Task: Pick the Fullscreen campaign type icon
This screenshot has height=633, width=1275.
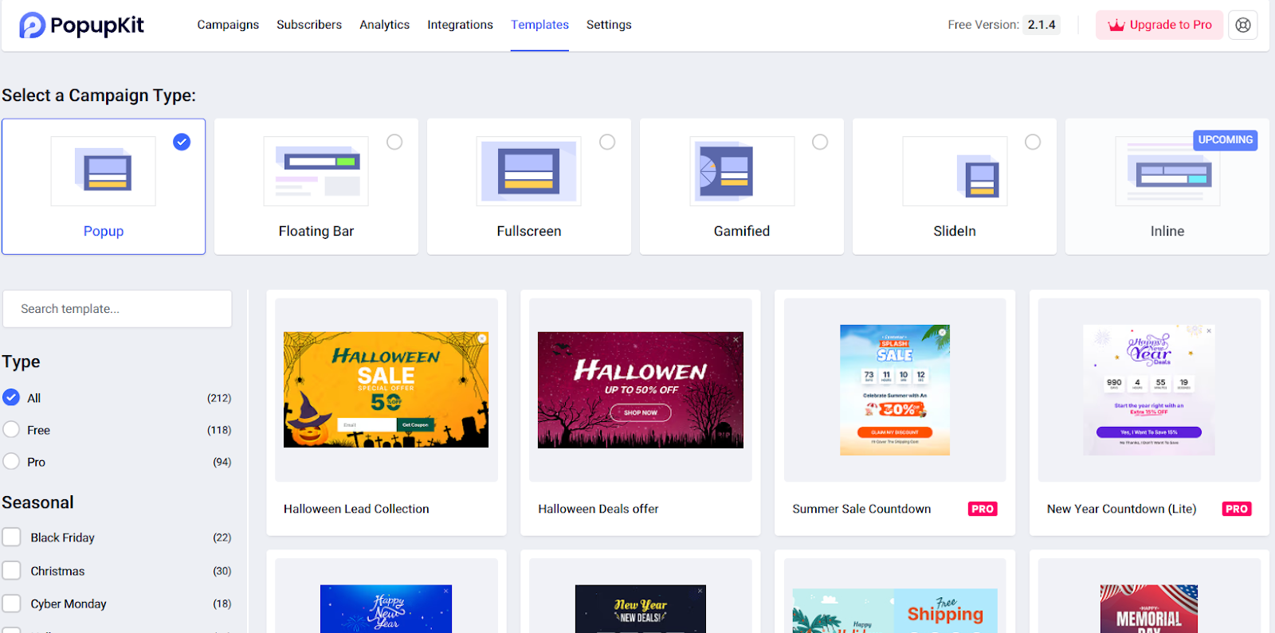Action: coord(528,171)
